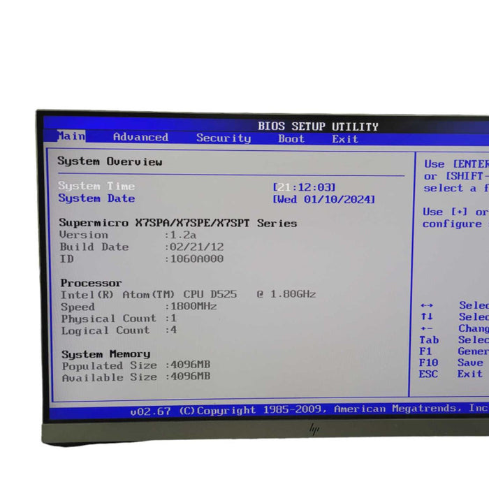Click the up-down arrows key hint
Image resolution: width=489 pixels, height=489 pixels.
427,317
